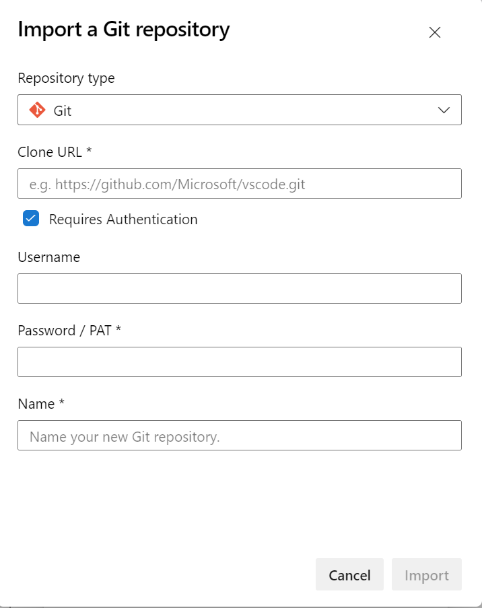This screenshot has width=482, height=608.
Task: Click the Repository type label
Action: [66, 78]
